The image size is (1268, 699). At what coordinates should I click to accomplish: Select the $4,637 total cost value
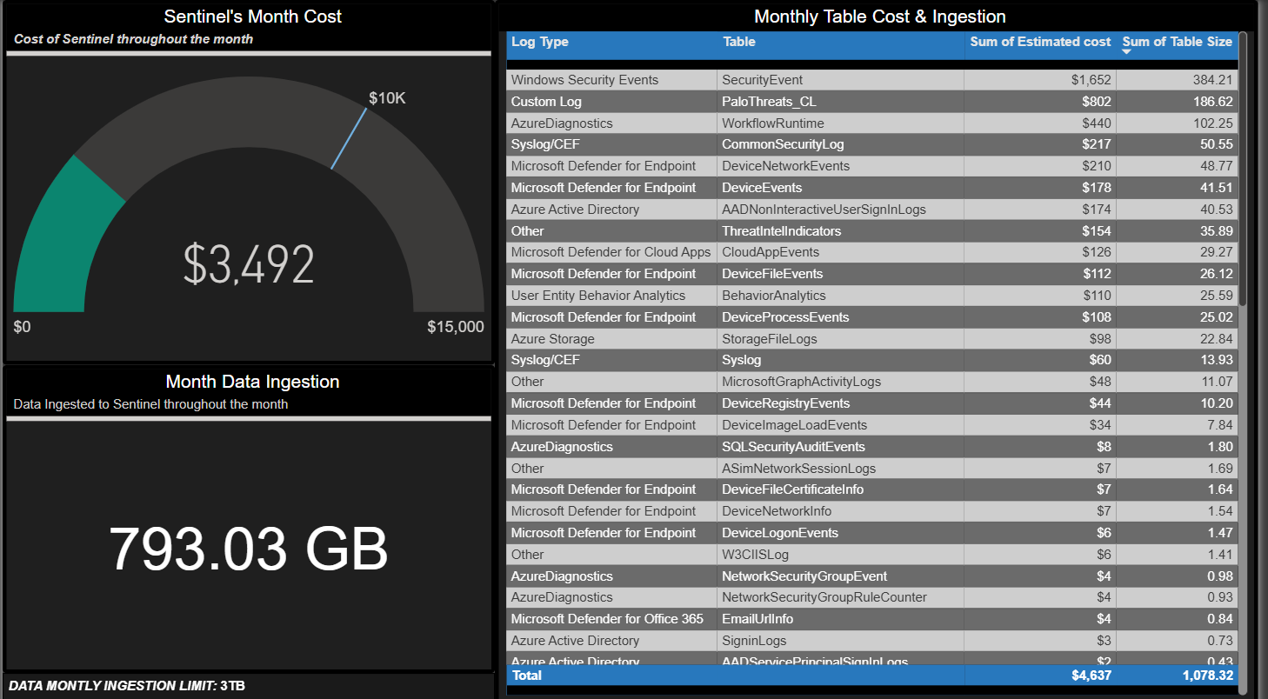point(1091,676)
